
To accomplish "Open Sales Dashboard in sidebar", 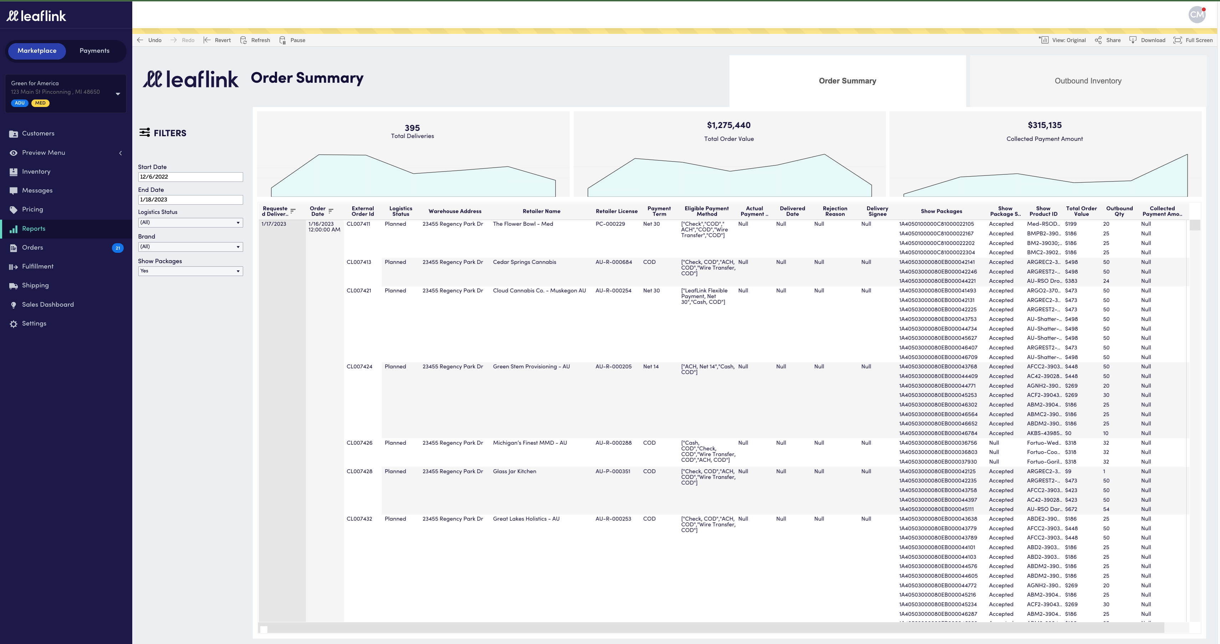I will pos(47,305).
